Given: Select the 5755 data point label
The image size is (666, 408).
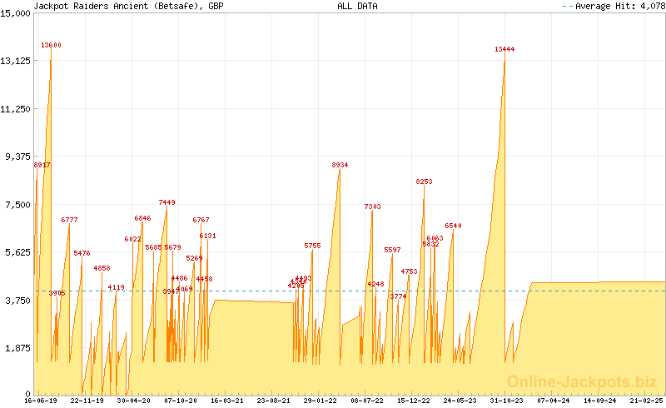Looking at the screenshot, I should coord(312,246).
